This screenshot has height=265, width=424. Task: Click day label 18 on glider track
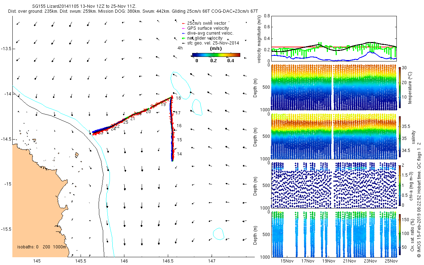pos(178,98)
